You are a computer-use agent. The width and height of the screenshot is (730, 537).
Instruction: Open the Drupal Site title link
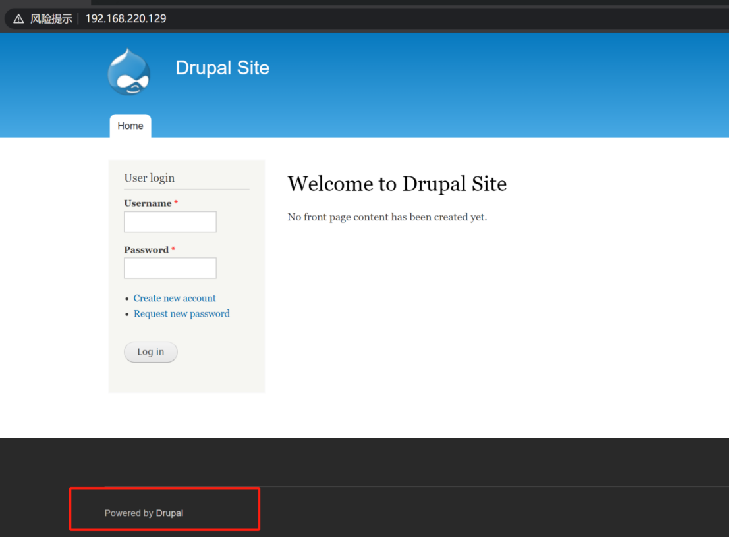pyautogui.click(x=223, y=68)
